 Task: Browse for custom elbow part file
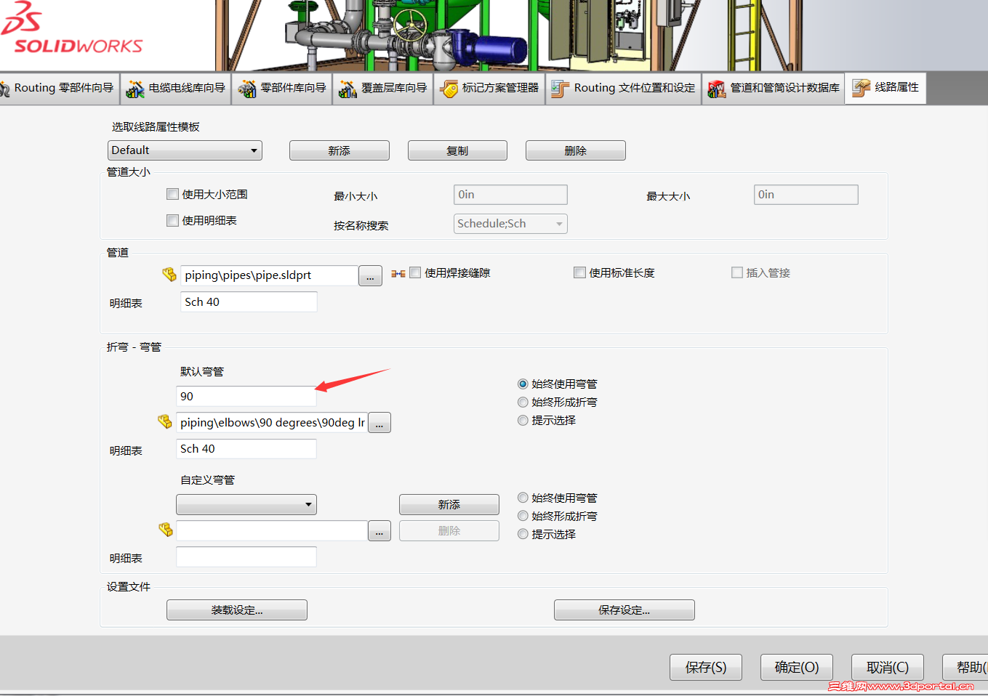tap(379, 531)
